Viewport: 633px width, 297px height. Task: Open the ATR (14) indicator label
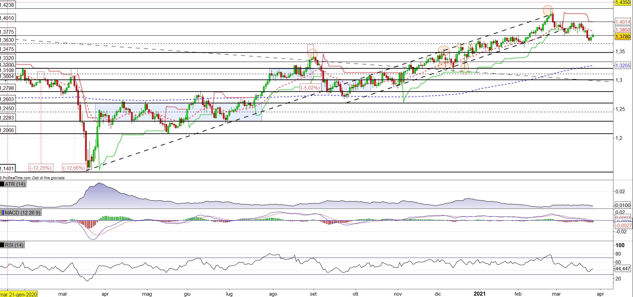(x=15, y=184)
